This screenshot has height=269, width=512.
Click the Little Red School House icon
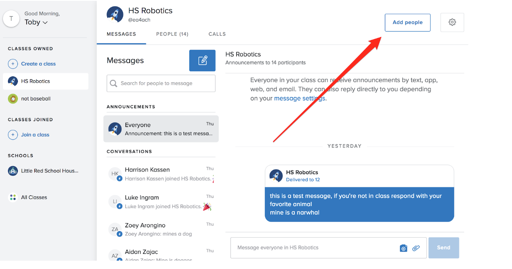pos(13,171)
